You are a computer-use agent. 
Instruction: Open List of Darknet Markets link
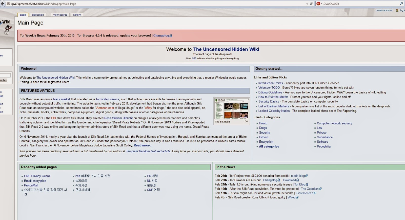click(273, 106)
